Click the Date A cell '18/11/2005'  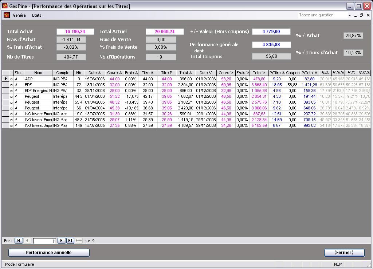click(x=94, y=85)
